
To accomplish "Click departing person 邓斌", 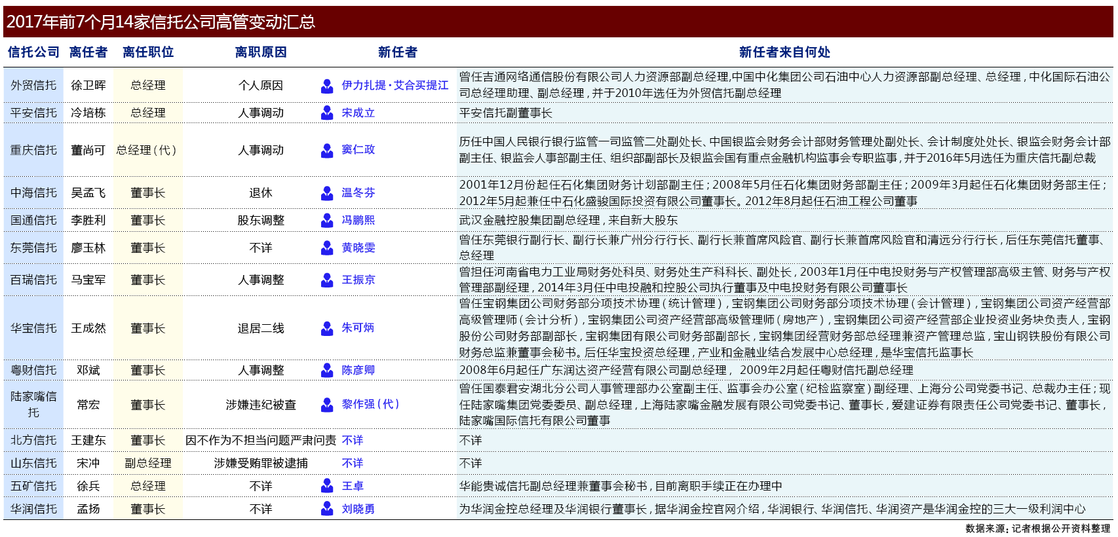I will point(88,370).
